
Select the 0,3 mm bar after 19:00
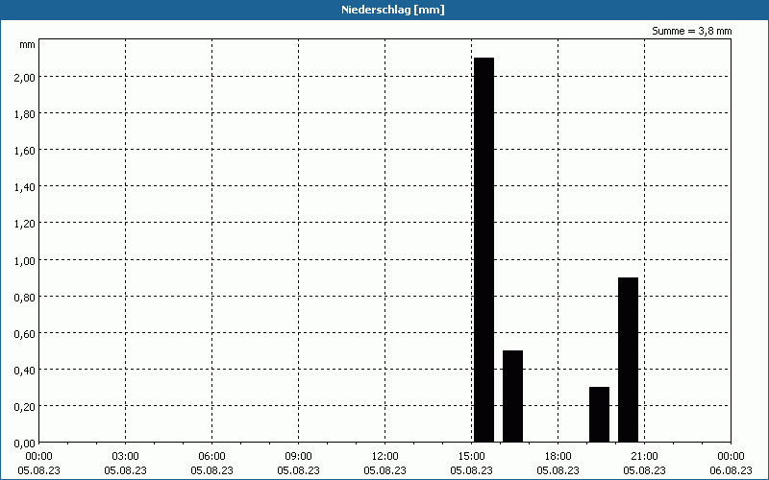click(x=599, y=415)
